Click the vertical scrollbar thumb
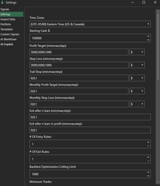This screenshot has width=160, height=186. coord(158,47)
